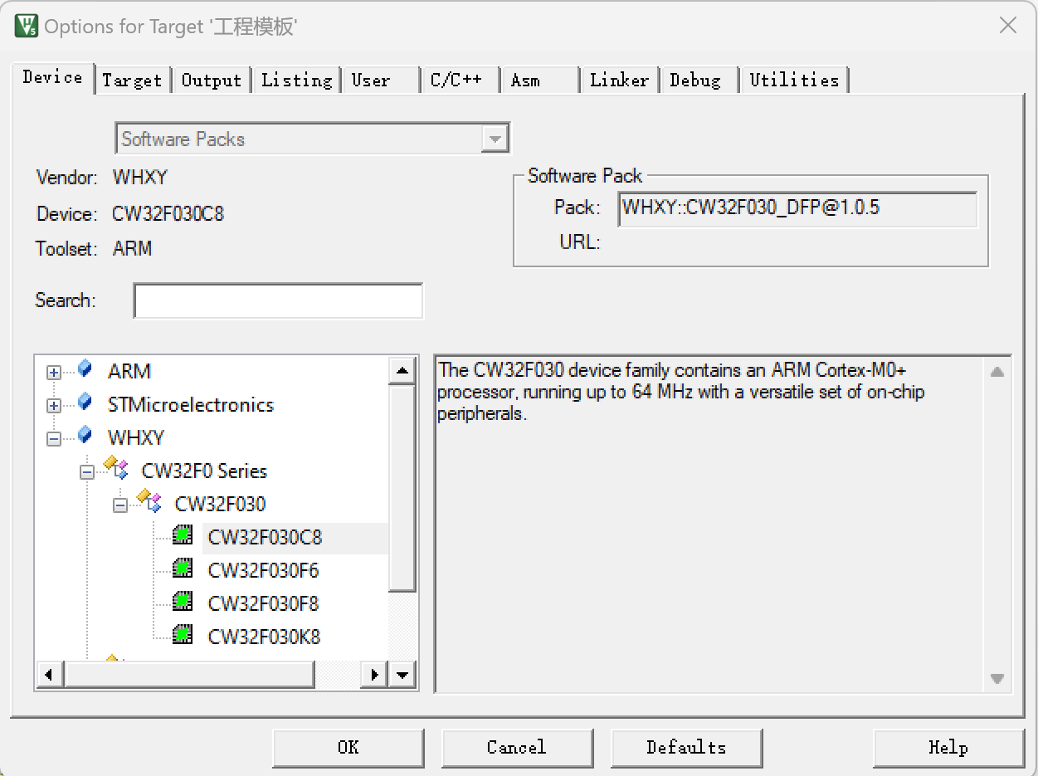
Task: Select the Device tab
Action: [52, 77]
